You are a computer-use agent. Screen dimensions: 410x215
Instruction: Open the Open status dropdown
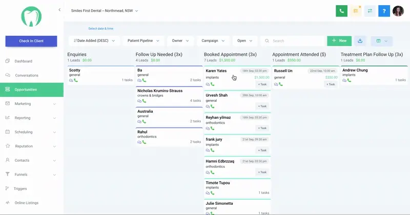245,41
